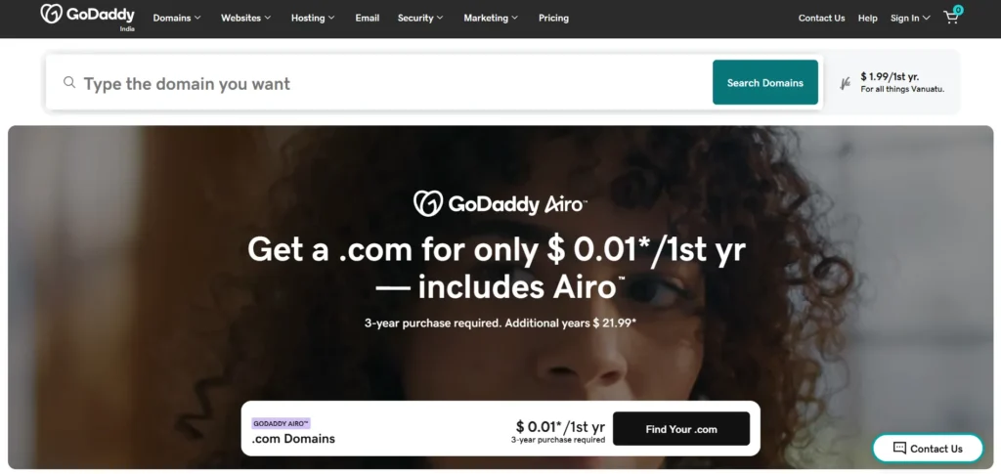The image size is (1001, 474).
Task: Open the Sign In dropdown
Action: click(x=910, y=18)
